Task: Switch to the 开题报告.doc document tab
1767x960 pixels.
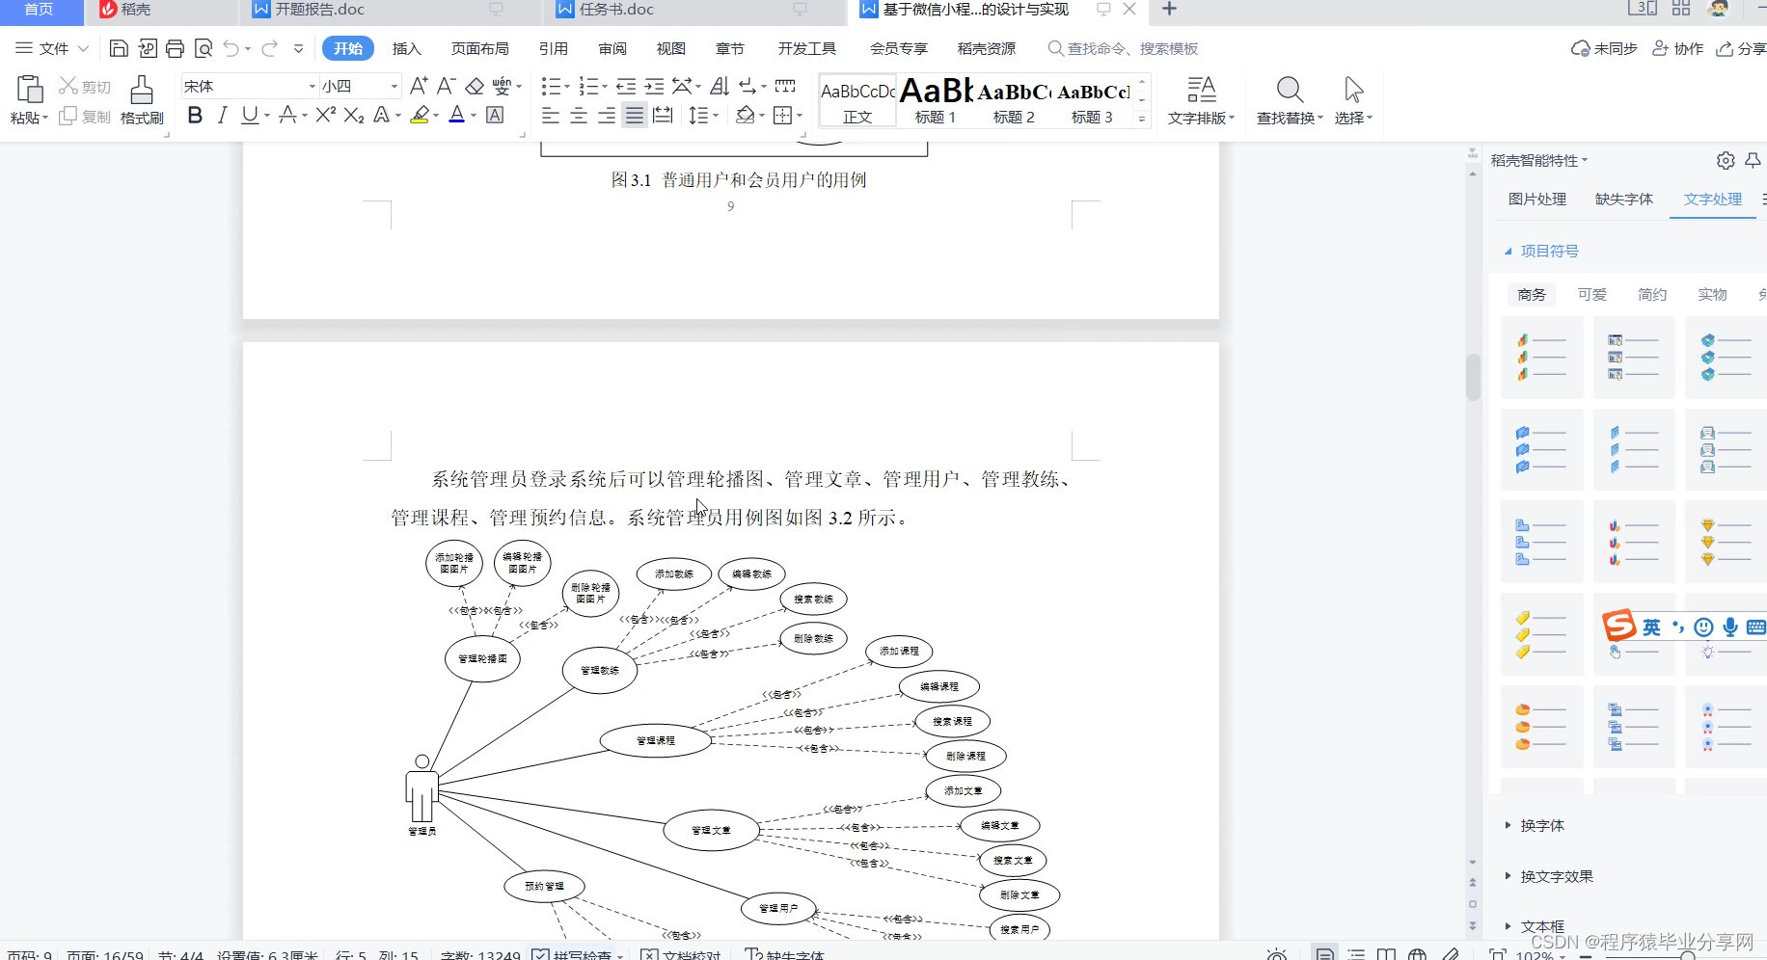Action: click(x=391, y=10)
